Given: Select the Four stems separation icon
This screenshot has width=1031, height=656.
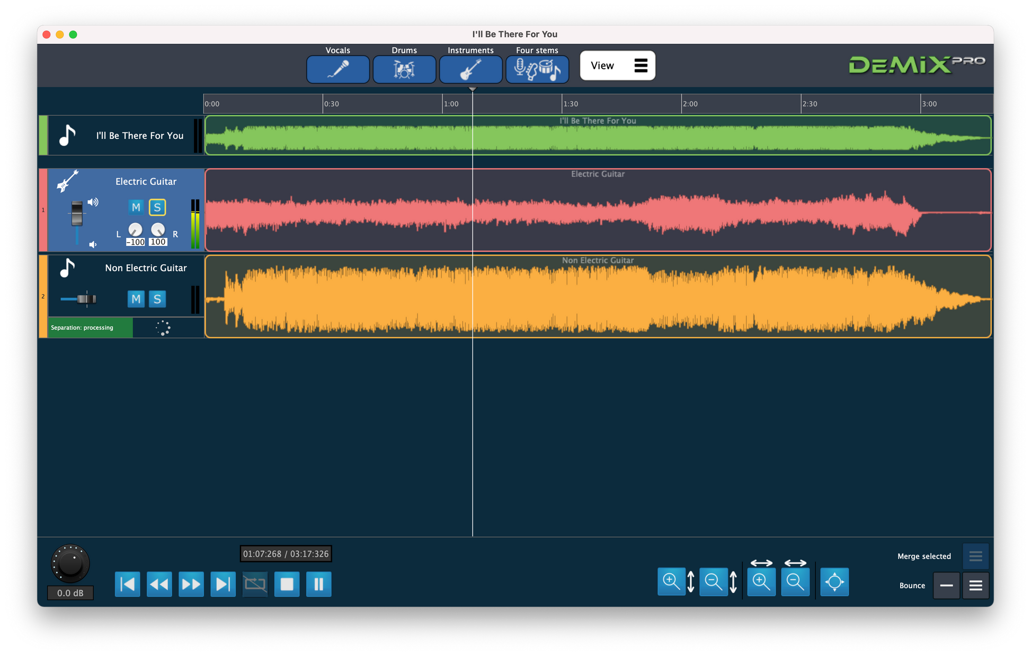Looking at the screenshot, I should point(537,69).
